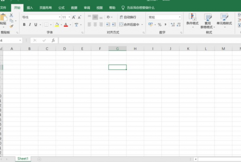The width and height of the screenshot is (241, 162).
Task: Toggle Italic formatting
Action: pos(30,25)
